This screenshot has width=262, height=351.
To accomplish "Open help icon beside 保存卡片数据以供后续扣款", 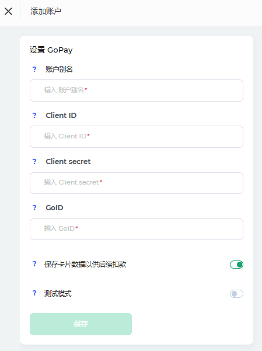I will 34,264.
